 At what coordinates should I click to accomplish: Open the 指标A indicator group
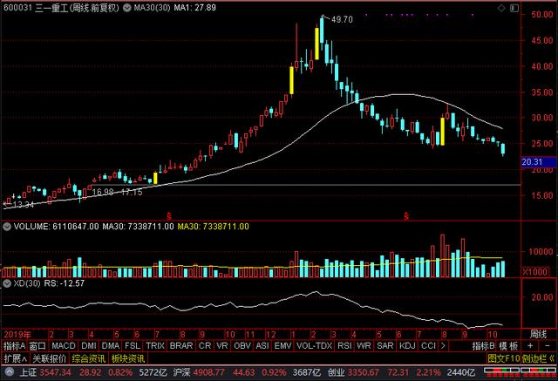tap(14, 346)
